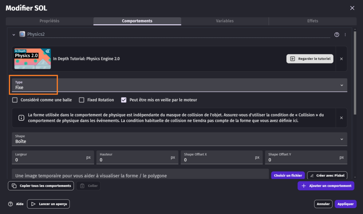Collapse the Physics2 behavior section

tap(14, 35)
